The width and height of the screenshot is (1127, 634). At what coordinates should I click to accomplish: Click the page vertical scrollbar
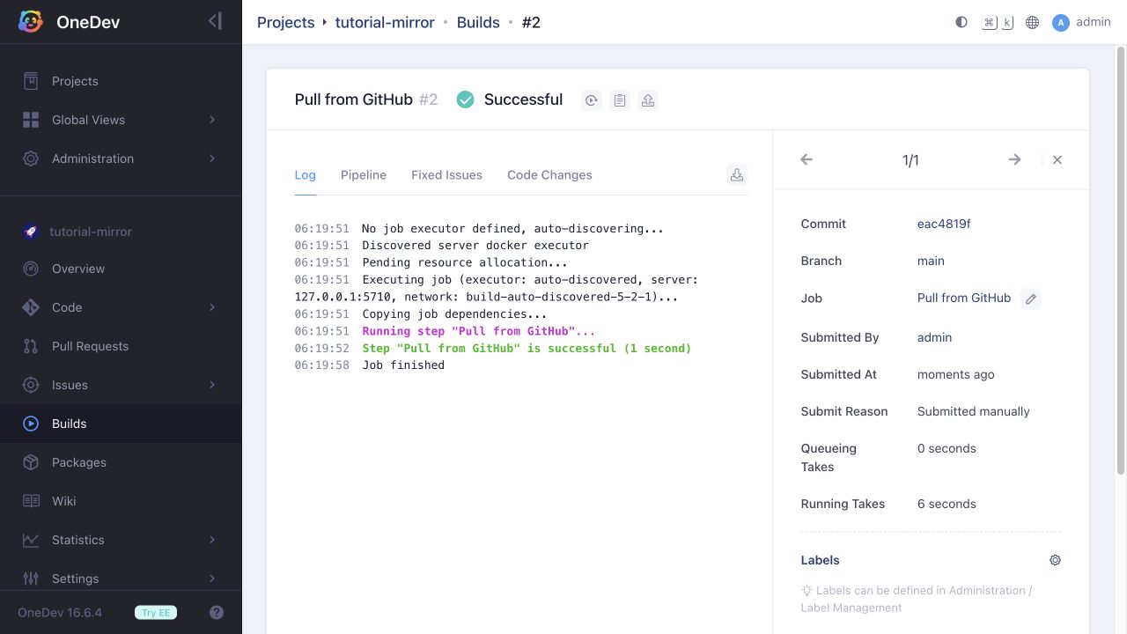[1121, 260]
